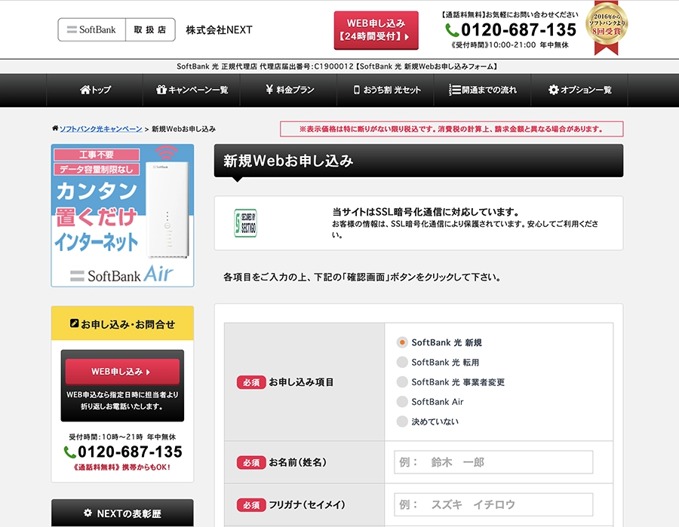Open オプション一覧 navigation item
This screenshot has height=527, width=679.
pos(580,90)
